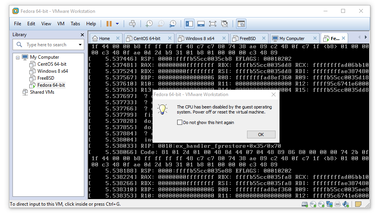Open the File menu
The image size is (386, 215).
[x=18, y=24]
